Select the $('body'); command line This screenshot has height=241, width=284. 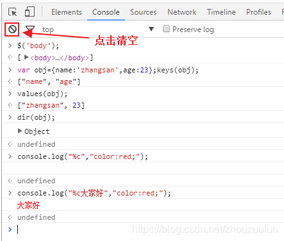click(x=38, y=46)
